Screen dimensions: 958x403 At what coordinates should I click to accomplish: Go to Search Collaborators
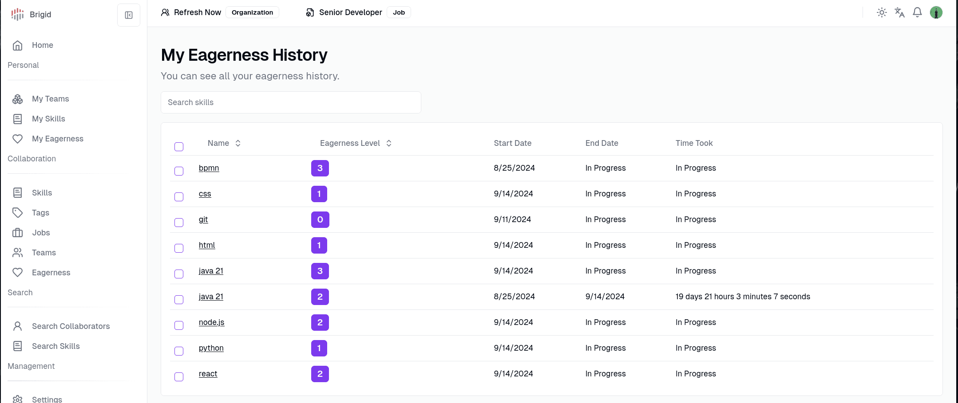tap(71, 326)
